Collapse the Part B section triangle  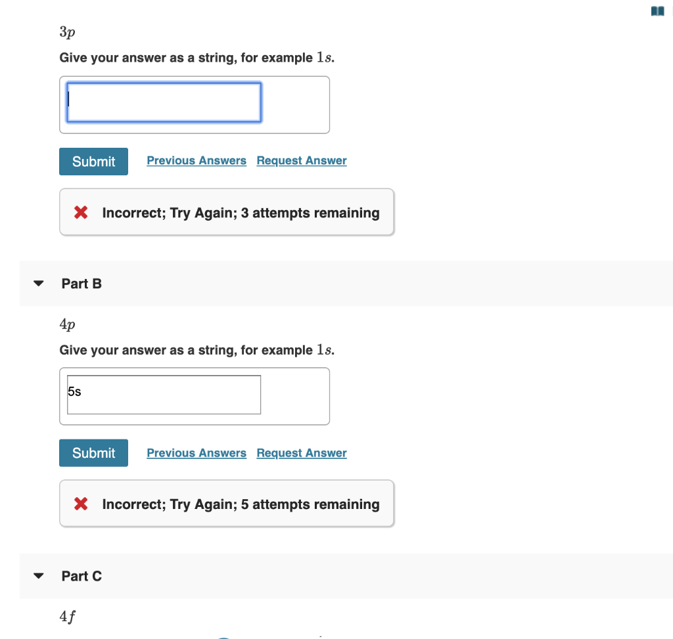tap(38, 283)
